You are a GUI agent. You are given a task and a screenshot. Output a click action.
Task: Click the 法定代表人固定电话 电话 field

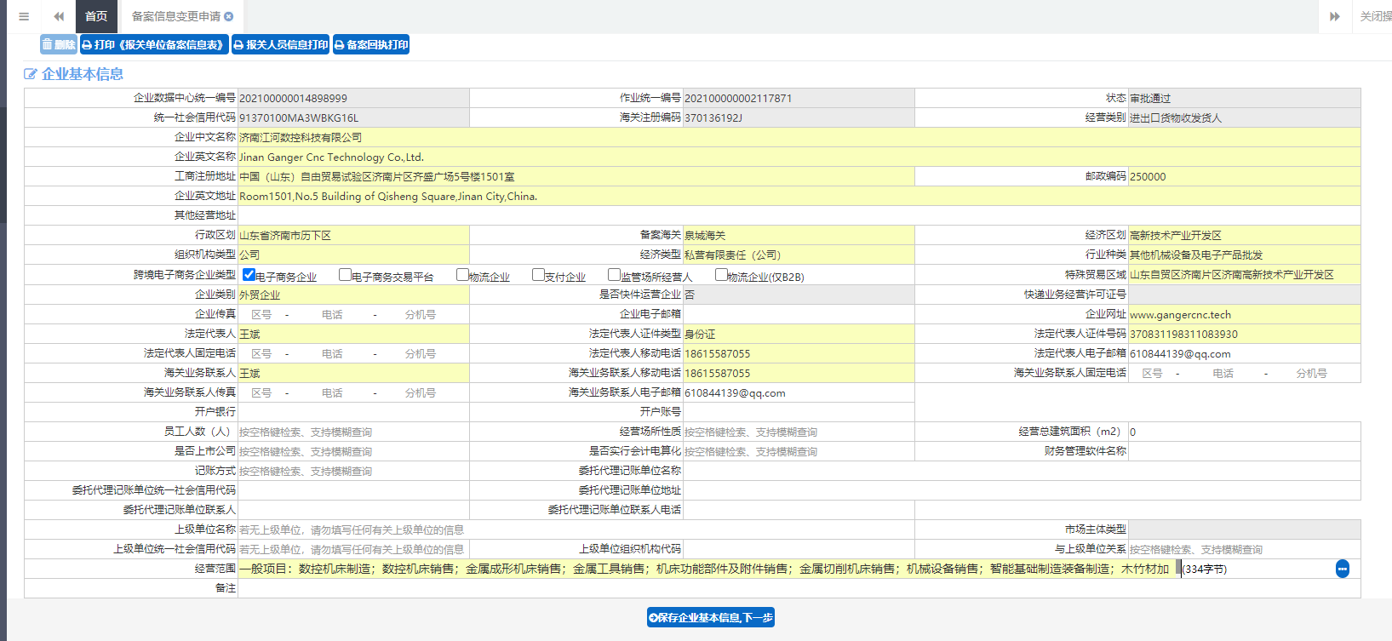[x=332, y=353]
